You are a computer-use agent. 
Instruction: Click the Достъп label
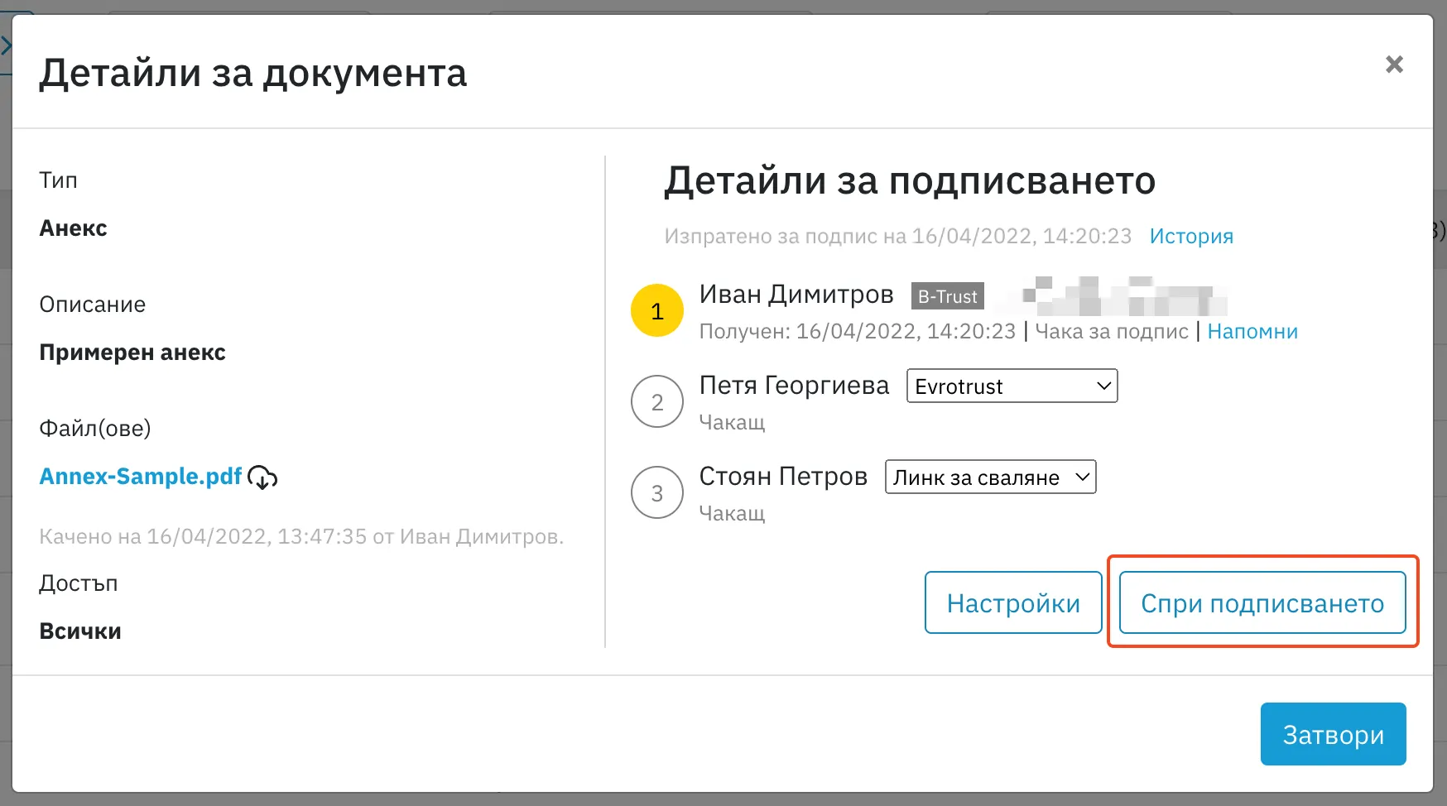point(79,583)
